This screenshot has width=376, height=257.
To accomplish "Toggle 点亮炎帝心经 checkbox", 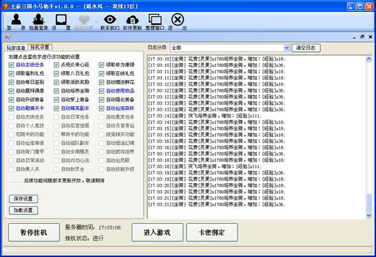I will [x=56, y=65].
